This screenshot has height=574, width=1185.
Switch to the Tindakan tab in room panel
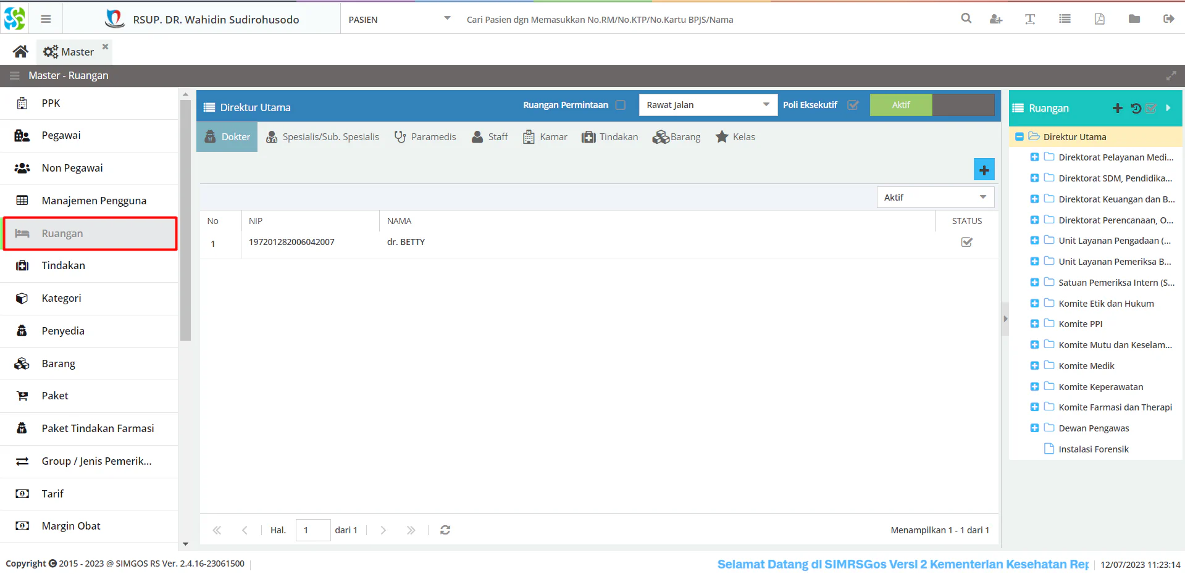point(610,137)
